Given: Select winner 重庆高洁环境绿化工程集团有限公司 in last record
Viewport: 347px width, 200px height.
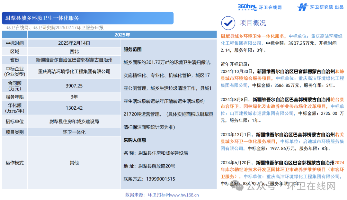Looking at the screenshot, I should [x=303, y=177].
